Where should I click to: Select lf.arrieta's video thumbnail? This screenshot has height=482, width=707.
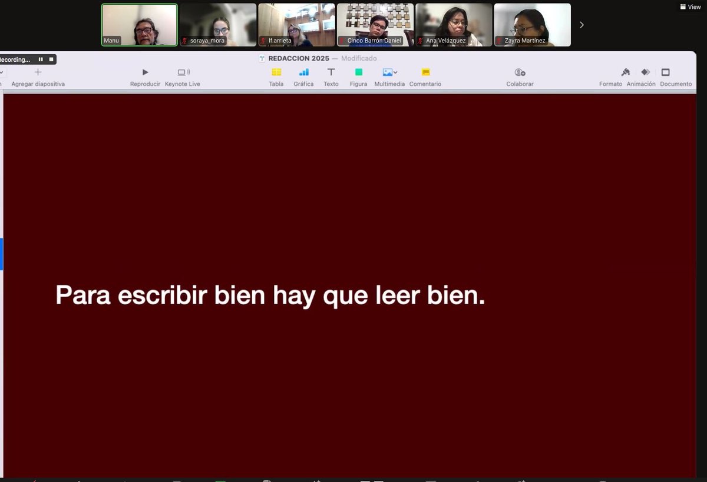point(296,25)
